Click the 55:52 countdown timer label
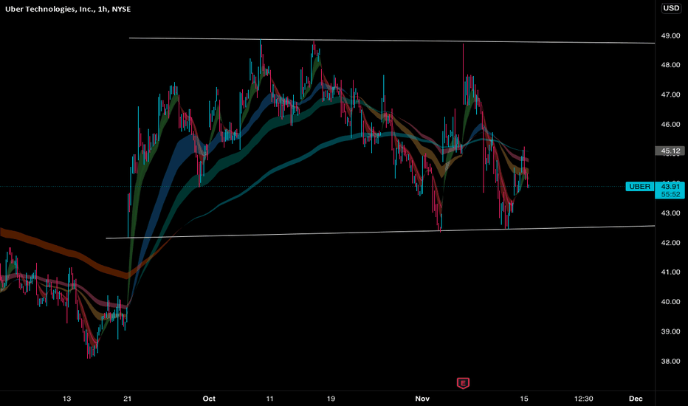This screenshot has width=688, height=406. pos(670,194)
